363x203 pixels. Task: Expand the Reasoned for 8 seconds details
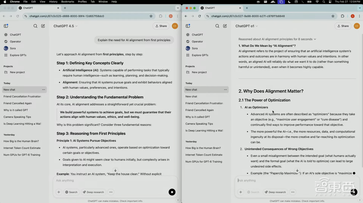coord(277,39)
